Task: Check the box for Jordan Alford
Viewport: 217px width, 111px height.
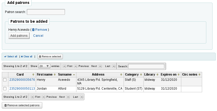Action: [x=5, y=89]
